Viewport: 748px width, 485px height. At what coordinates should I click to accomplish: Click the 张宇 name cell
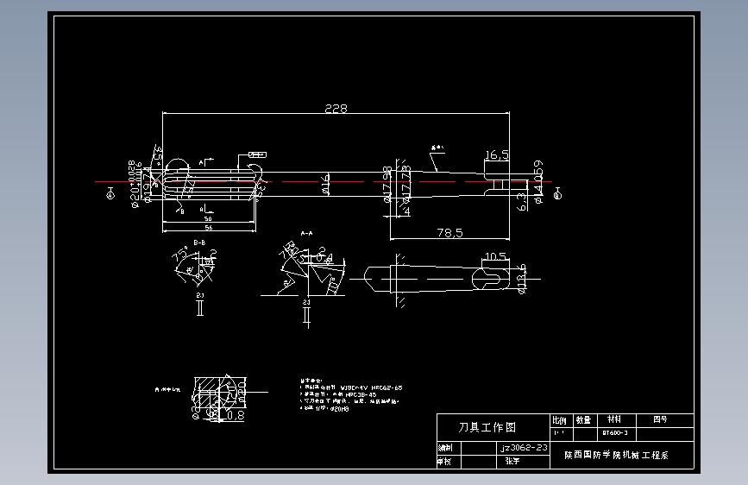pos(523,462)
